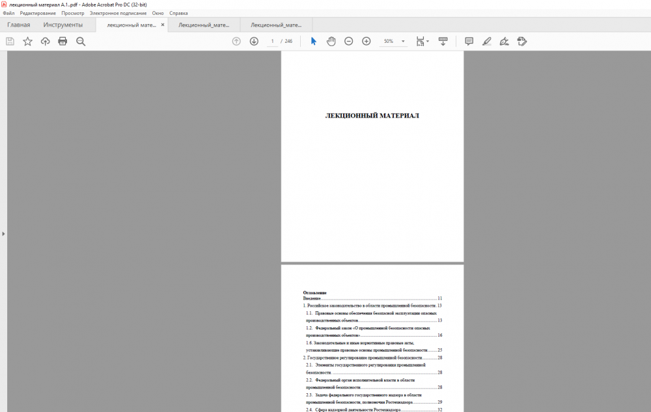Click the stamp tool icon
The height and width of the screenshot is (412, 651).
pyautogui.click(x=522, y=42)
